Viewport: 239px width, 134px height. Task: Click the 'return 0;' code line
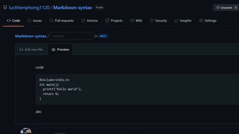tap(51, 94)
